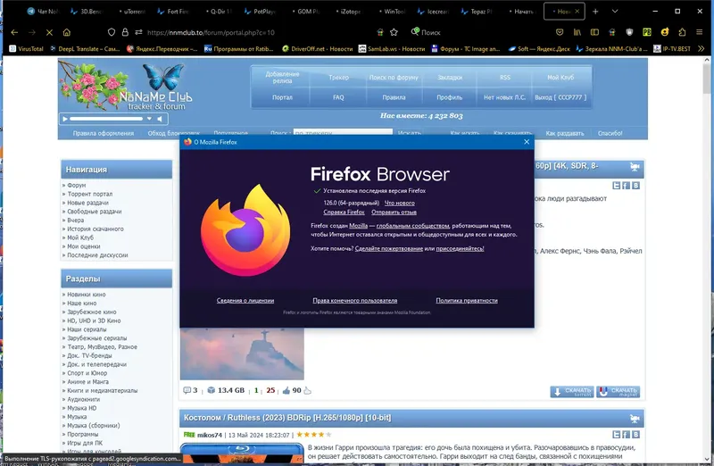Click 'Выход [ CCCP777 ]' logout button

pyautogui.click(x=560, y=97)
